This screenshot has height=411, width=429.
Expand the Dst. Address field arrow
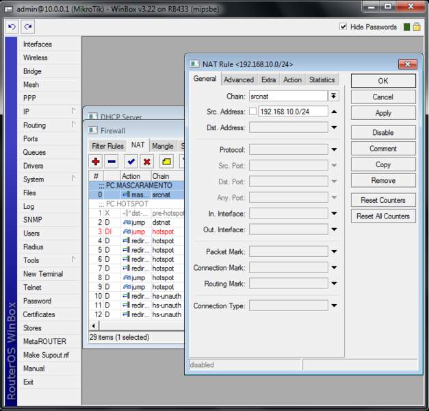click(x=334, y=127)
